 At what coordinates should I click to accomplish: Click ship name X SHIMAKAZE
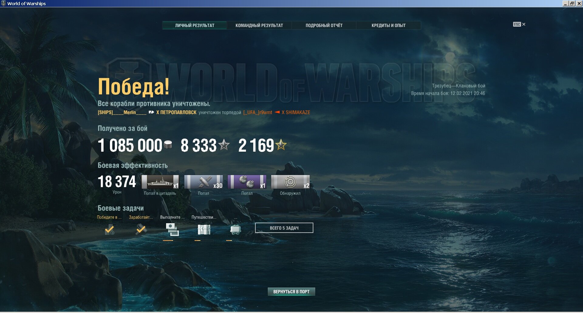[296, 112]
